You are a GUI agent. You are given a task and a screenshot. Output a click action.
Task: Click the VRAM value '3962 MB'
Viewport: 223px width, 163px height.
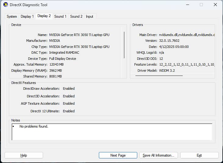pyautogui.click(x=56, y=71)
